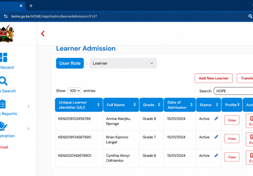Close the current browser tab
Image resolution: width=253 pixels, height=176 pixels.
pos(21,6)
